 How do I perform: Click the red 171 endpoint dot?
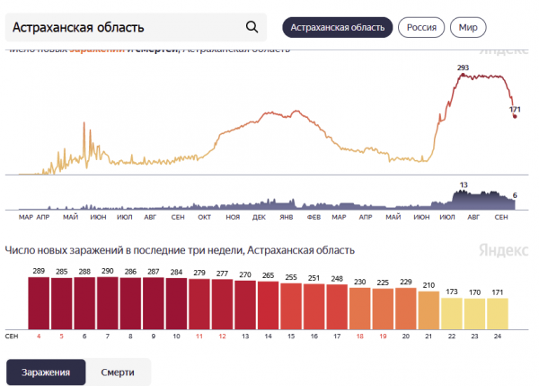tap(515, 117)
